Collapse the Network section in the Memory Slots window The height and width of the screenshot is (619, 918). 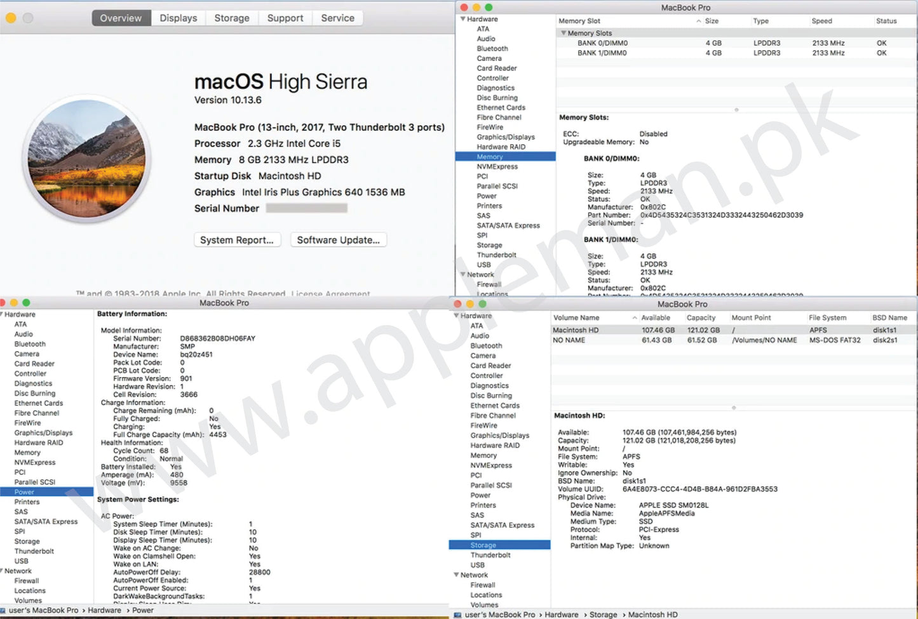pyautogui.click(x=462, y=274)
